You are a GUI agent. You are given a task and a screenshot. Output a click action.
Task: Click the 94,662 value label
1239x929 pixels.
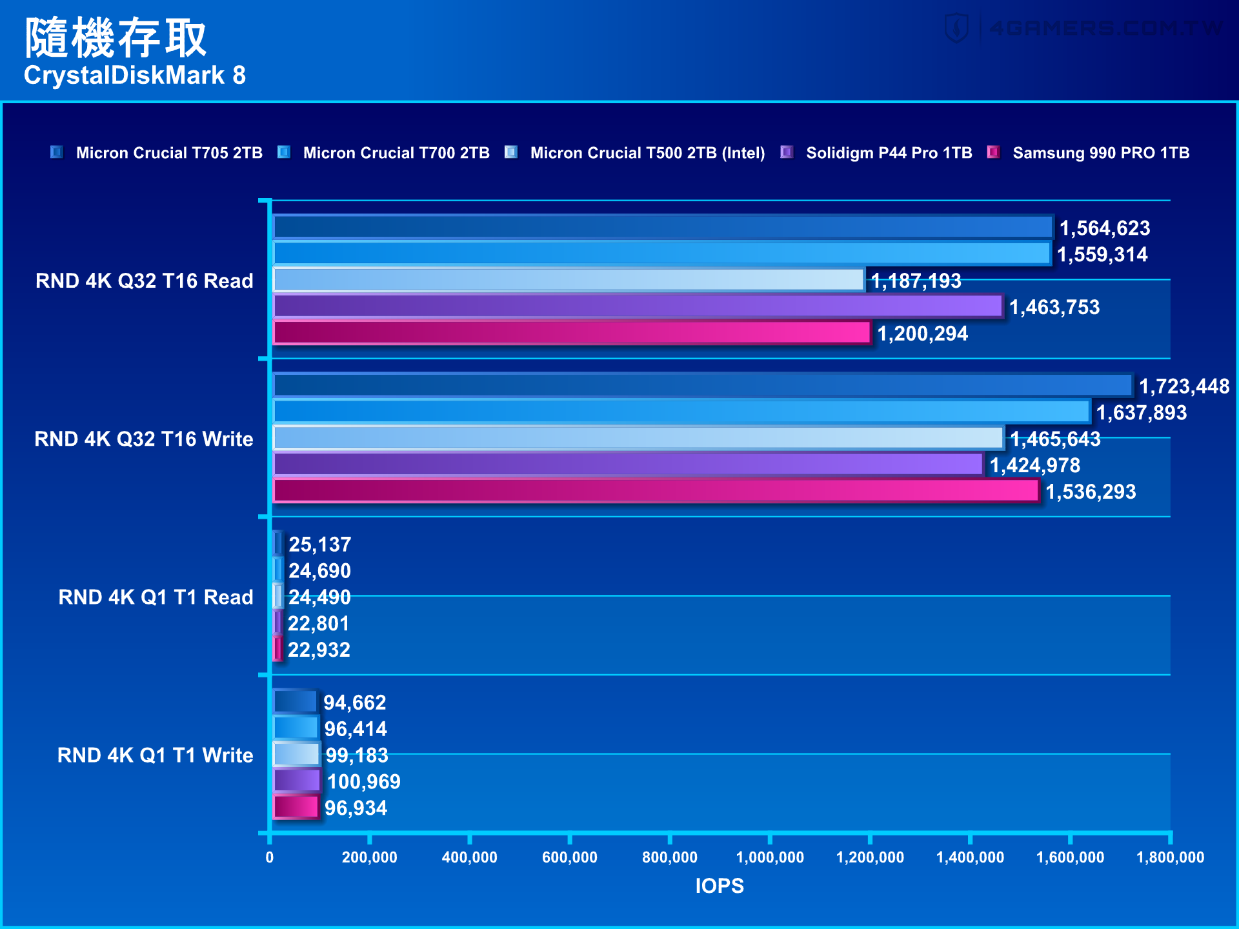pos(354,703)
